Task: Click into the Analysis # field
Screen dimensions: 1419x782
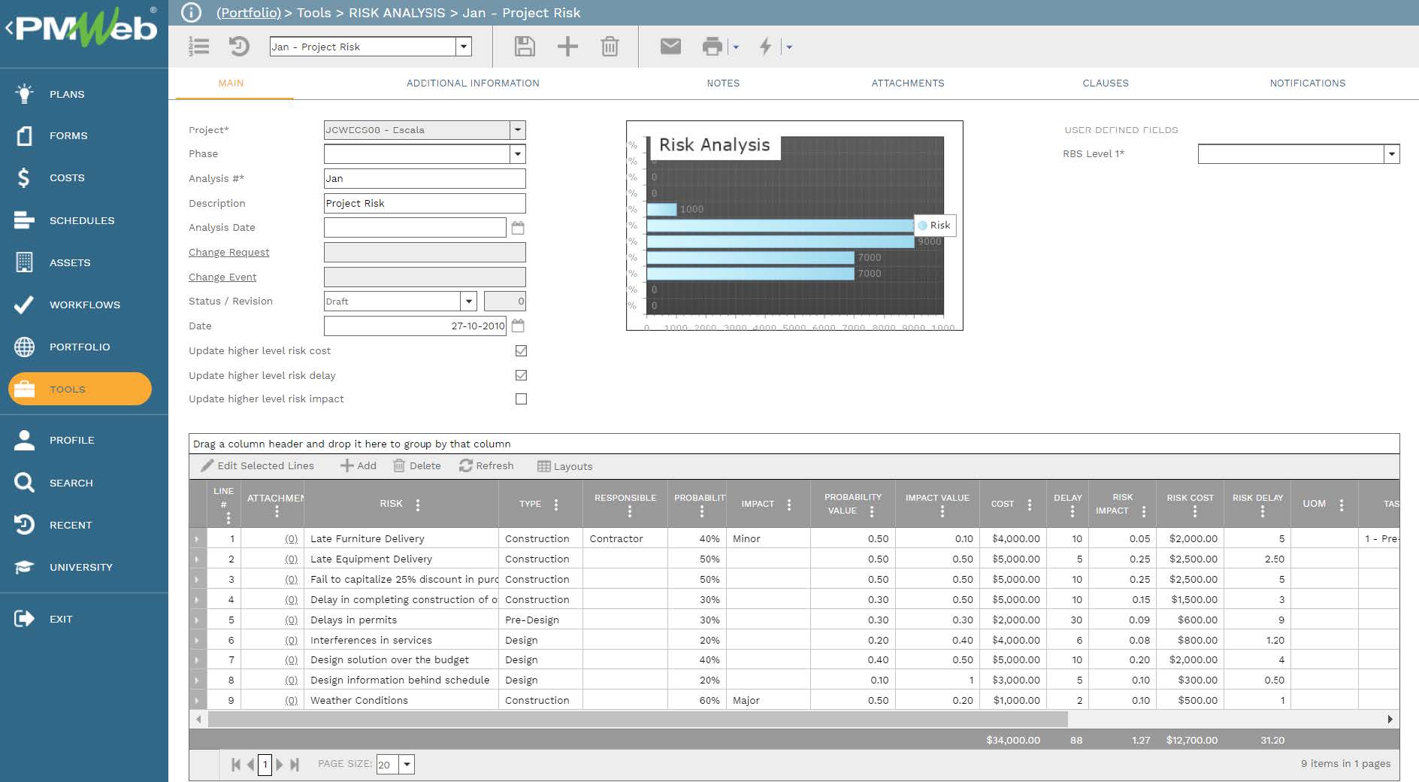Action: [425, 178]
